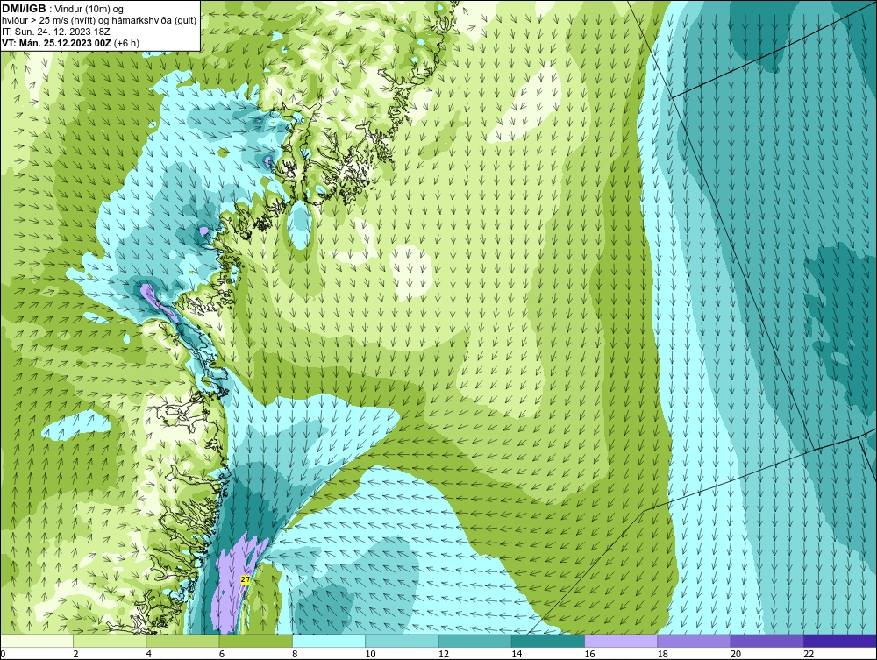Click the legend scale label '18'
The width and height of the screenshot is (877, 660).
(x=663, y=654)
